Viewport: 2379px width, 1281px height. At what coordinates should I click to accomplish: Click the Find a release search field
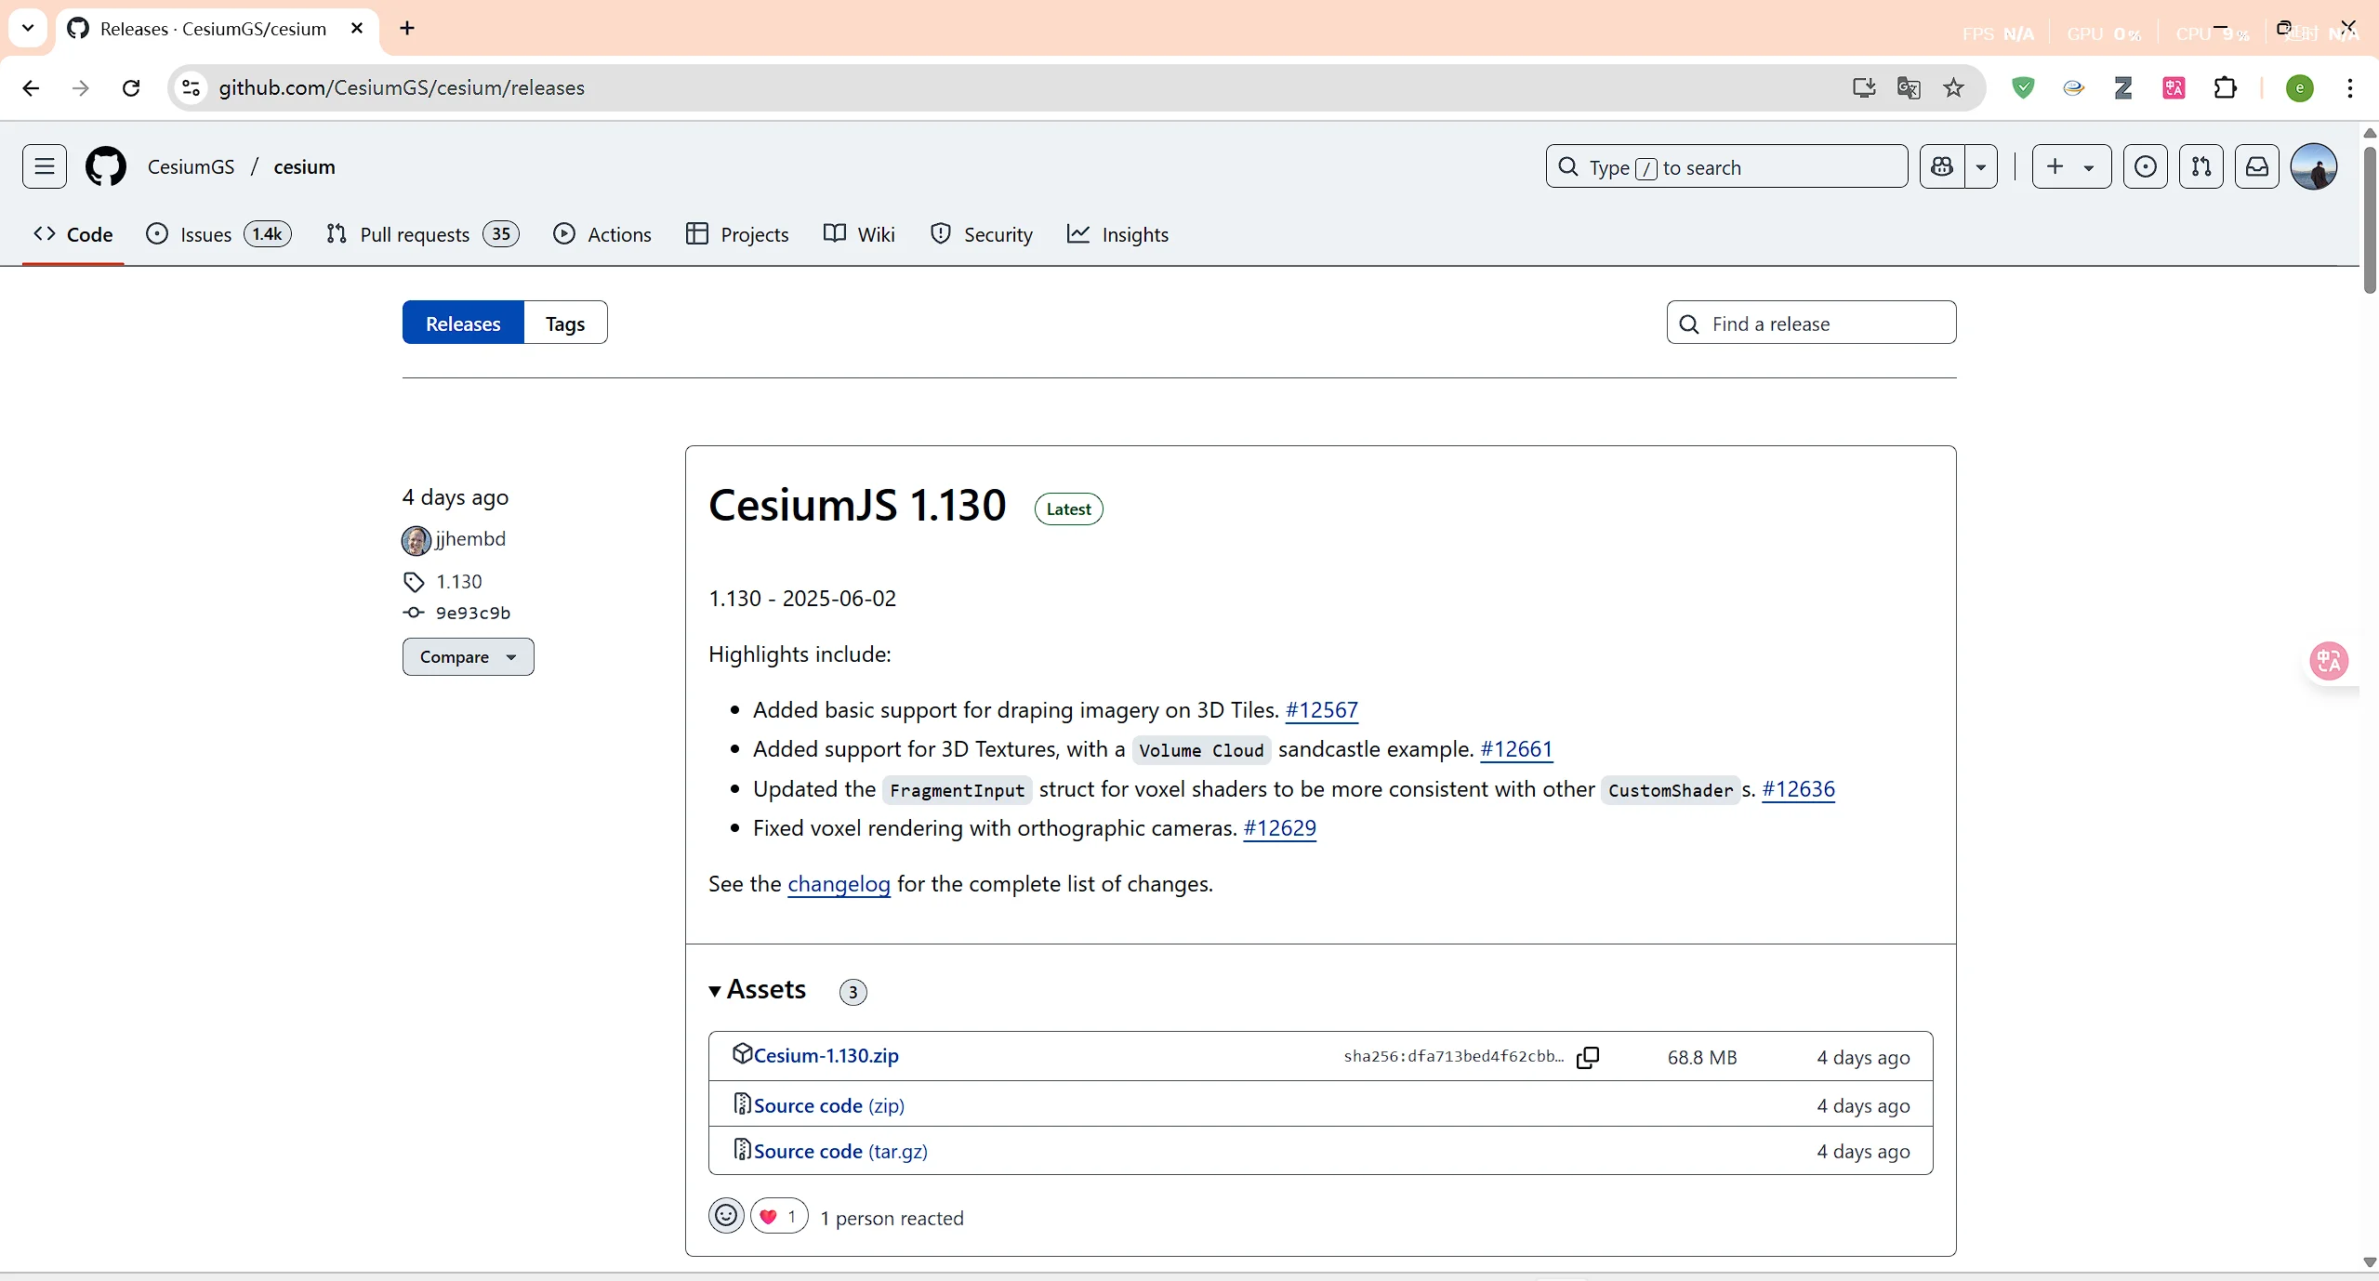[x=1811, y=324]
